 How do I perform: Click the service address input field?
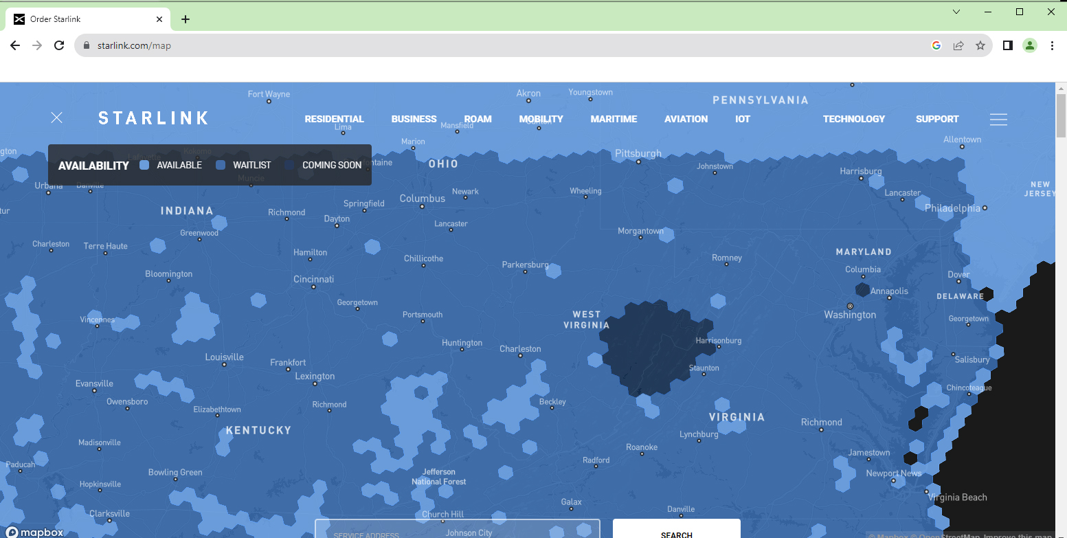(x=458, y=528)
